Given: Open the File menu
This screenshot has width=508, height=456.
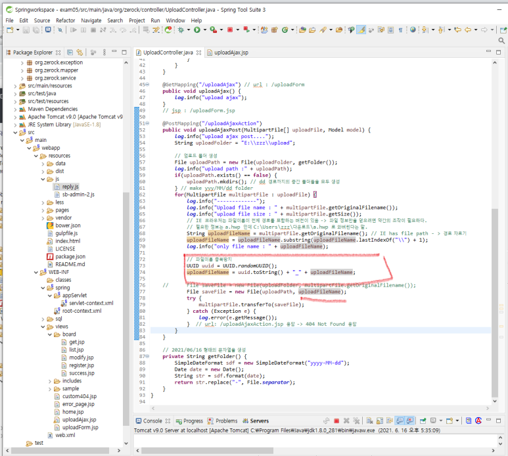Looking at the screenshot, I should 9,20.
